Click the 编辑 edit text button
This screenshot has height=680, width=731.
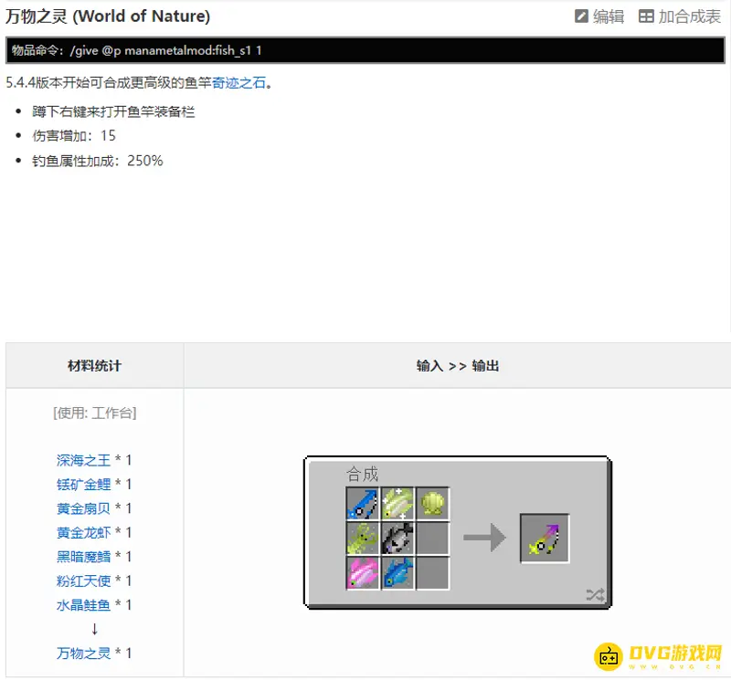point(609,16)
